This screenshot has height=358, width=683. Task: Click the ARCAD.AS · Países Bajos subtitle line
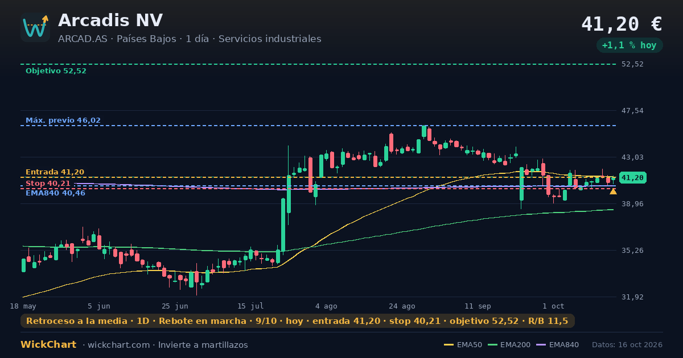click(x=190, y=39)
